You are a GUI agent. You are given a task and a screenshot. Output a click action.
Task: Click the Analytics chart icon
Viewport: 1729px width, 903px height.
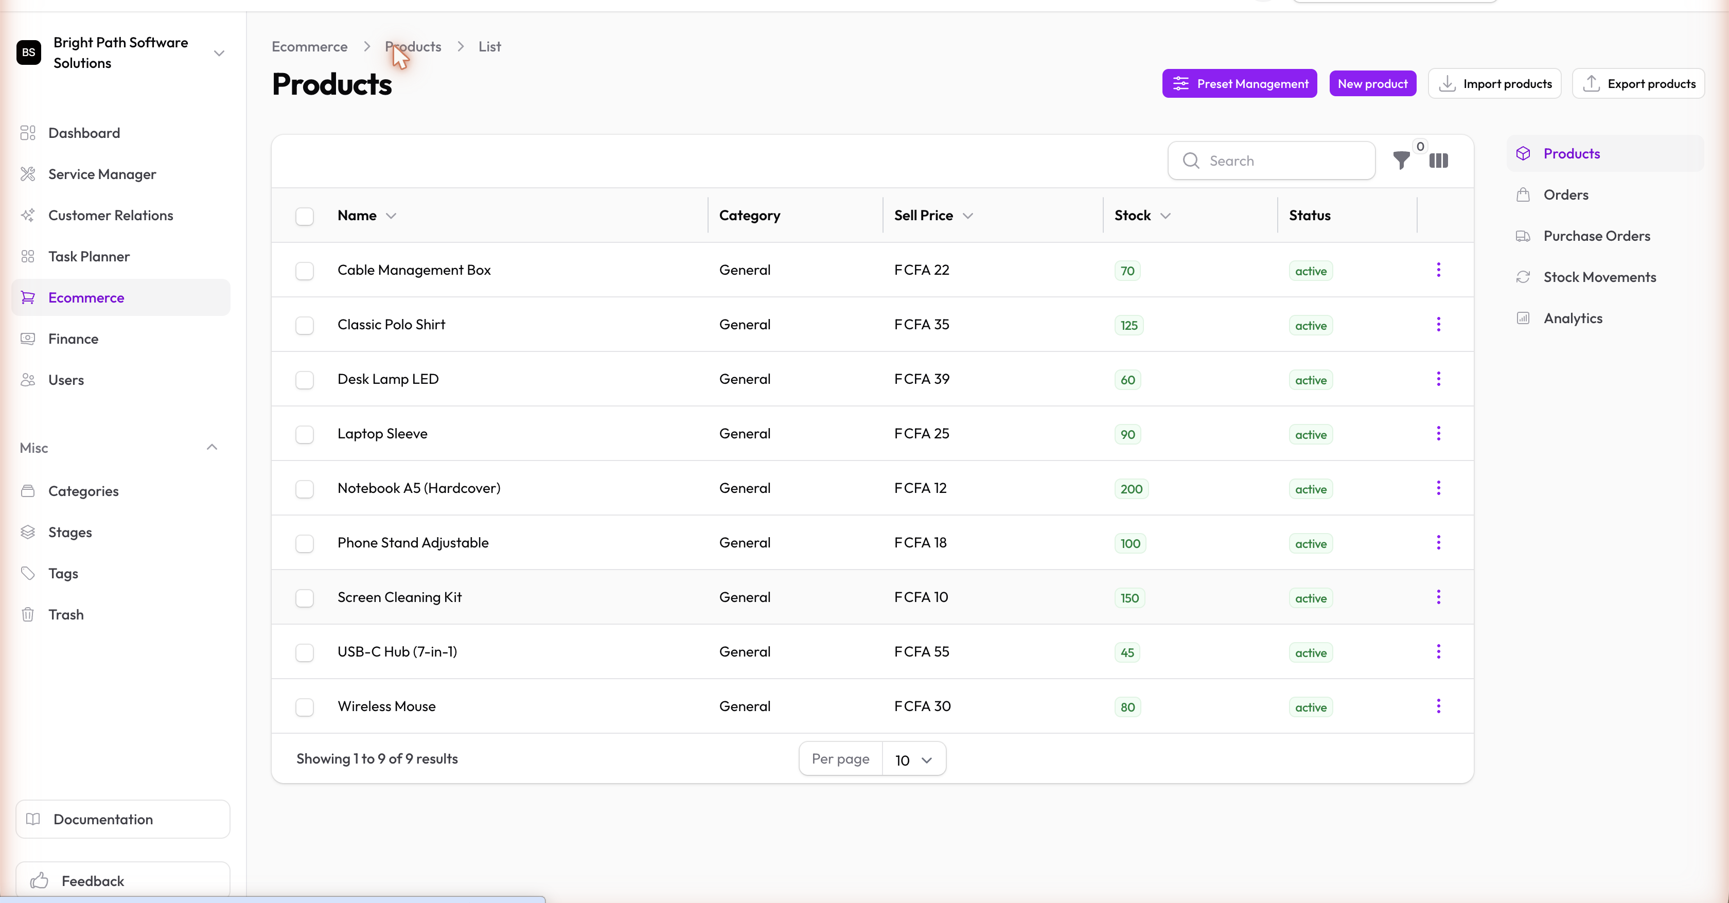pos(1523,318)
